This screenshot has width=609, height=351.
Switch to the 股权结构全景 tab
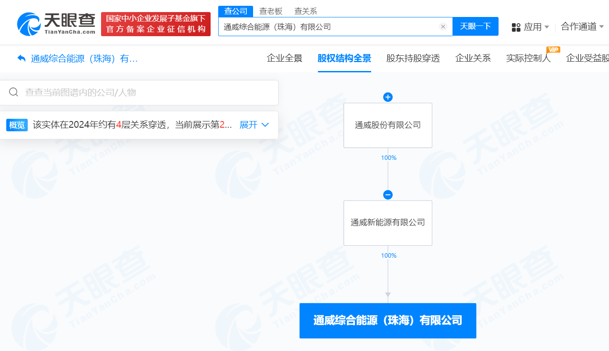click(x=344, y=58)
